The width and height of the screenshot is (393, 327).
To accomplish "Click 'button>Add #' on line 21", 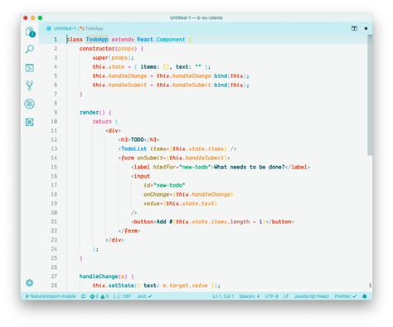I will pyautogui.click(x=153, y=222).
